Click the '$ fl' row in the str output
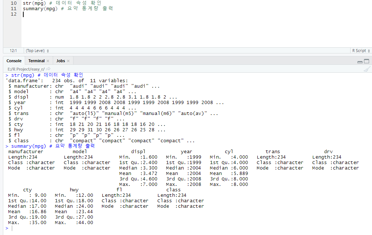Screen dimensions: 372x235 pyautogui.click(x=66, y=135)
